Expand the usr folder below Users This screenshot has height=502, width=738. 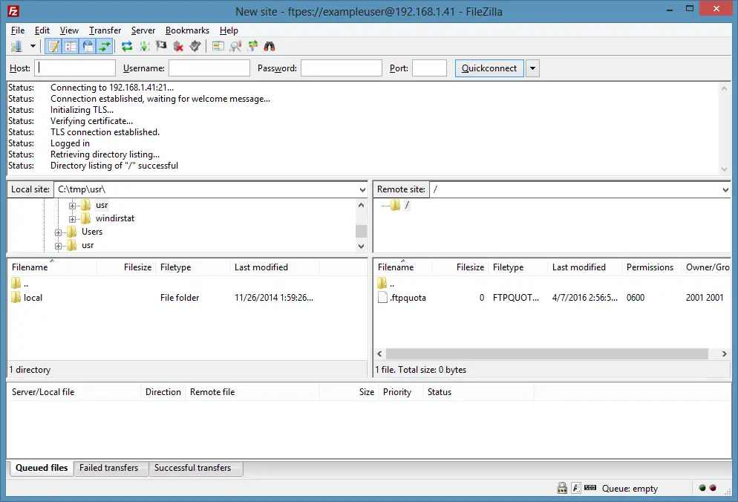(58, 246)
